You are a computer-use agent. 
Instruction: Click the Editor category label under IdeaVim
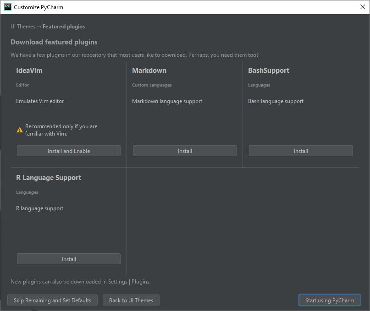(x=22, y=85)
